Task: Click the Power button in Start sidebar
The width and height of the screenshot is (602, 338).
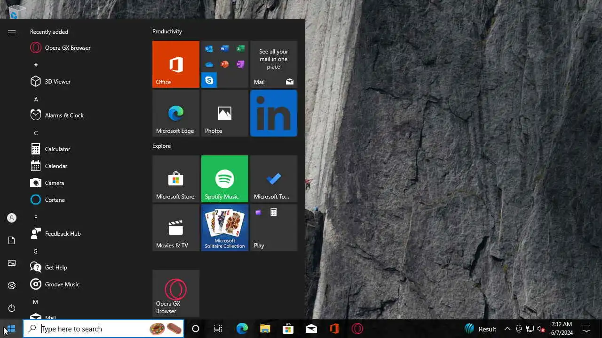Action: coord(12,308)
